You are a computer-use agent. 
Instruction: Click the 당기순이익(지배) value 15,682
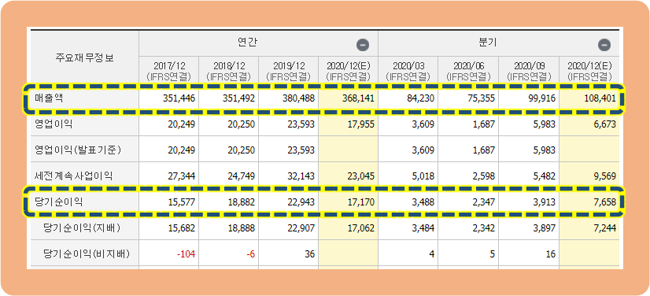(181, 228)
